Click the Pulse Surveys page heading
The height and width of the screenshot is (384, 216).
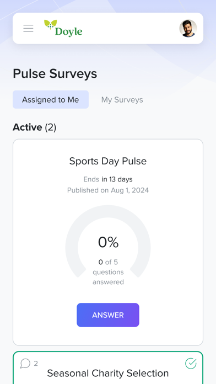click(x=55, y=74)
